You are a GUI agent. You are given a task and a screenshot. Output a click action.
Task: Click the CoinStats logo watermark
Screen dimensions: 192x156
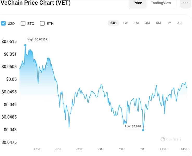click(171, 139)
